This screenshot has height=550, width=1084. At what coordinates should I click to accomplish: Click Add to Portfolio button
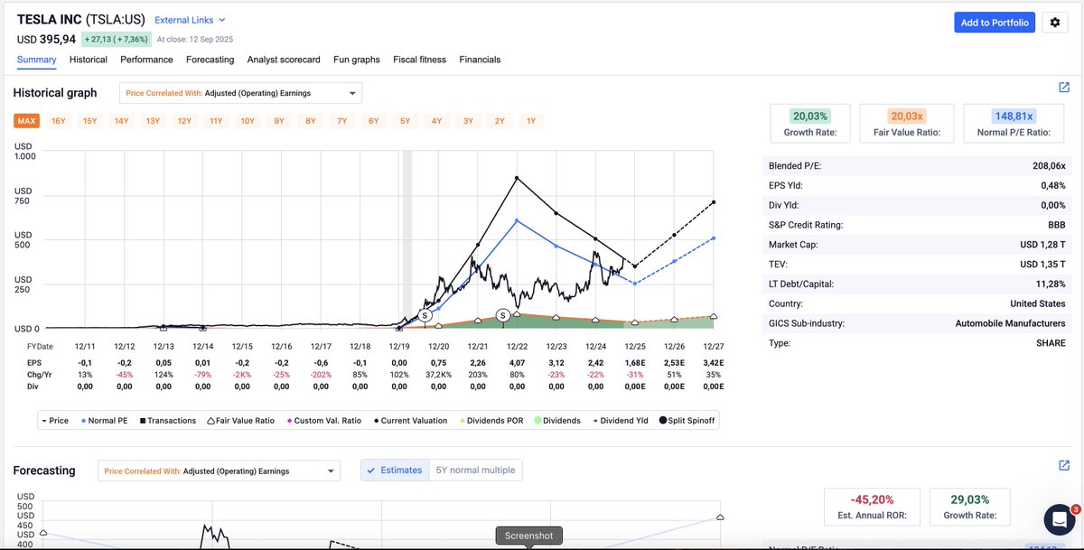[x=995, y=23]
